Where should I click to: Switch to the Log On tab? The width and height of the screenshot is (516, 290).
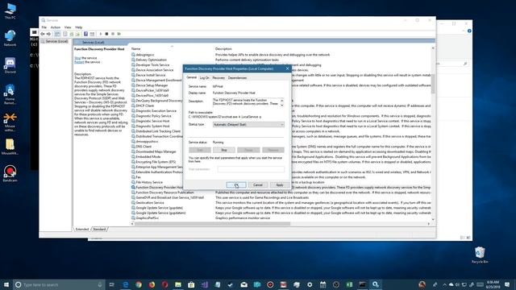[x=204, y=78]
